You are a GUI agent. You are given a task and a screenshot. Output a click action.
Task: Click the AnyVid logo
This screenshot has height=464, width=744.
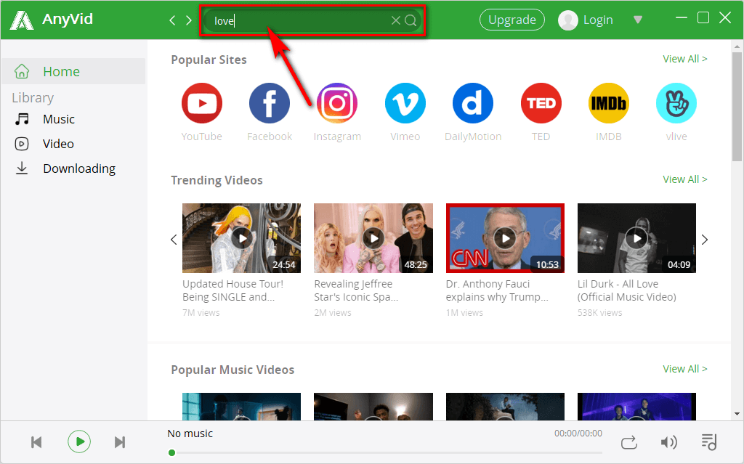22,20
